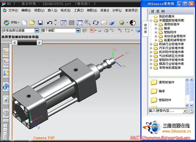Click the blue perspective box icon
Image resolution: width=196 pixels, height=142 pixels.
pyautogui.click(x=112, y=23)
